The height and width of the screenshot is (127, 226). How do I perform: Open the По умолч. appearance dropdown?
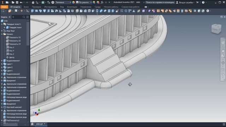(x=84, y=2)
